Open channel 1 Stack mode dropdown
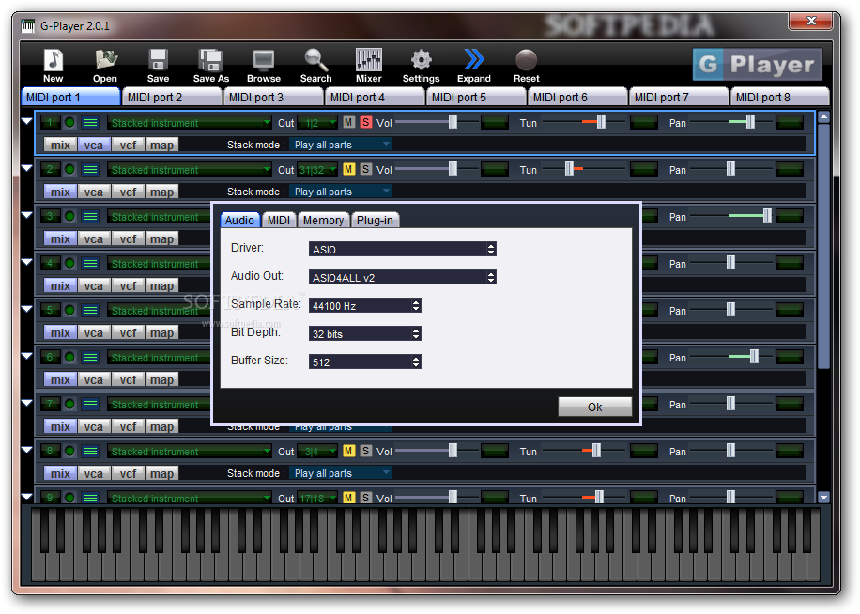 tap(341, 145)
